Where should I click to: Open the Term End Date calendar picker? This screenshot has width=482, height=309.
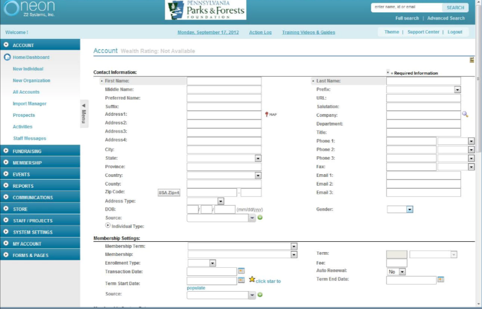[x=441, y=279]
